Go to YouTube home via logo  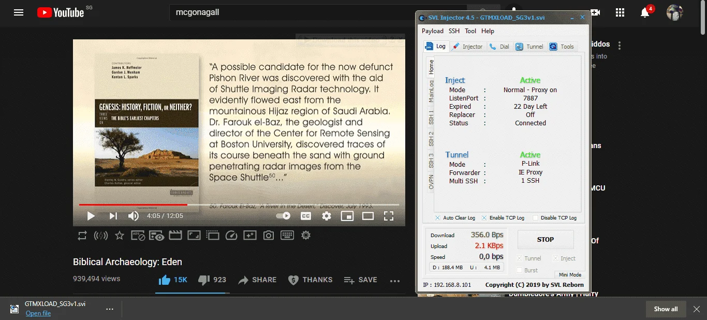(61, 12)
